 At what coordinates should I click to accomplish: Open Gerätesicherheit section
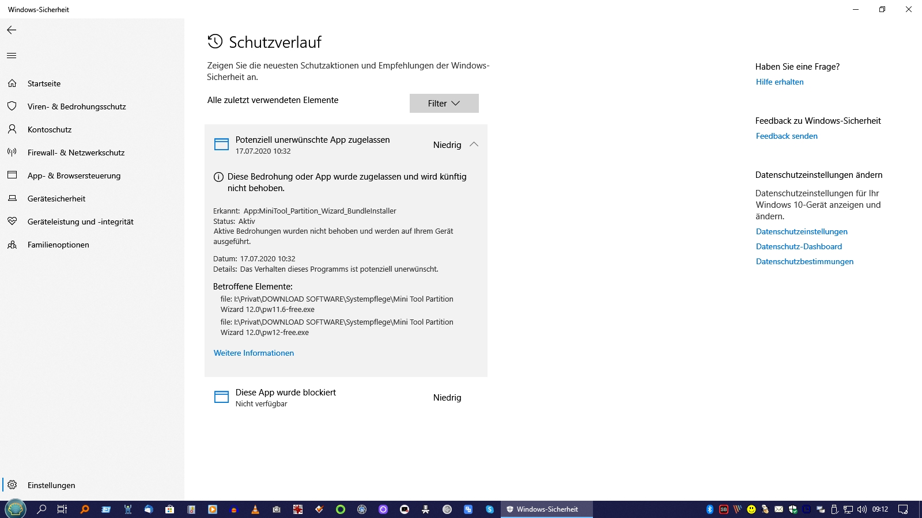(56, 199)
